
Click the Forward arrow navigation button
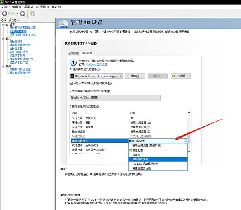tap(22, 14)
